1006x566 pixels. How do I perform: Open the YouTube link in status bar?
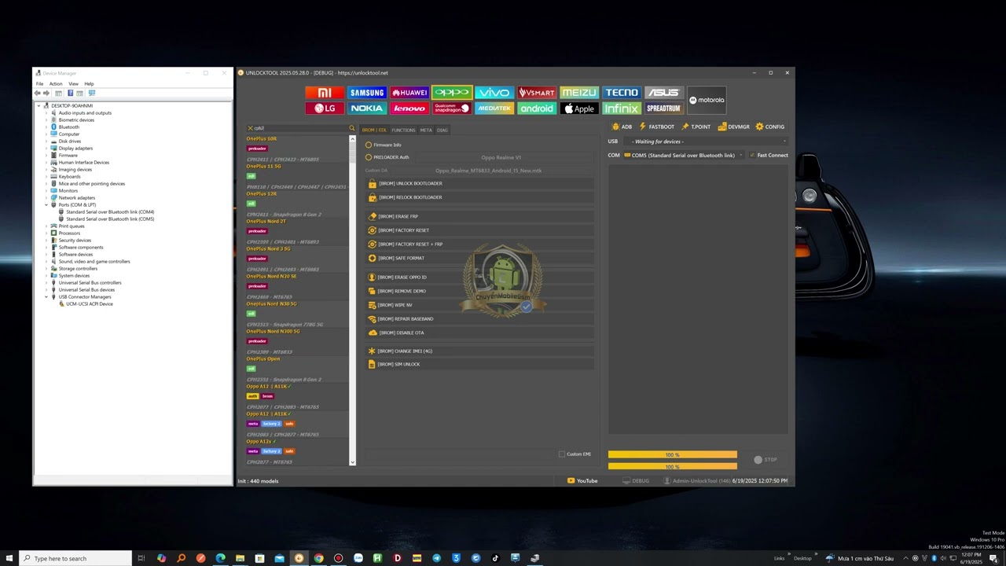pos(582,480)
